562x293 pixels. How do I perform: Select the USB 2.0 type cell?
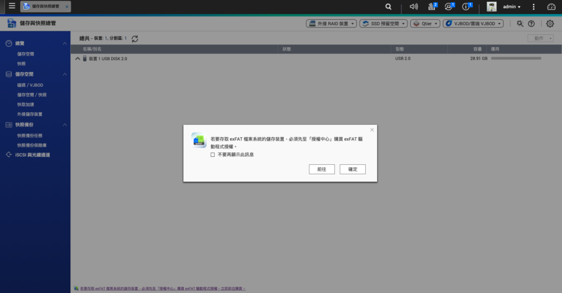point(403,58)
